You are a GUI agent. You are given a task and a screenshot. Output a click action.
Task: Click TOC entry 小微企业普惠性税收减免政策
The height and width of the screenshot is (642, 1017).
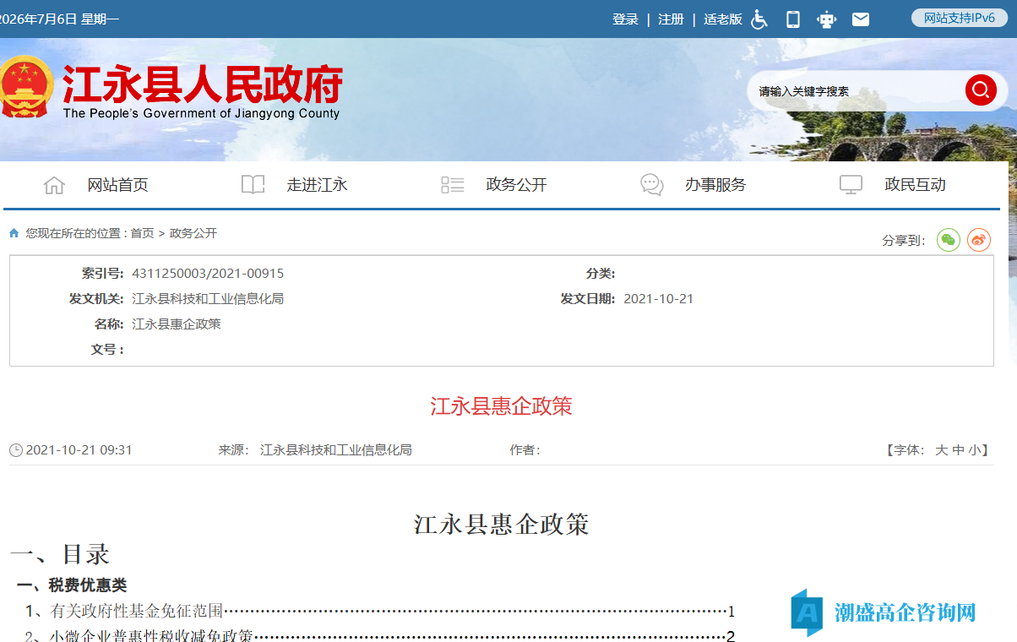tap(151, 635)
